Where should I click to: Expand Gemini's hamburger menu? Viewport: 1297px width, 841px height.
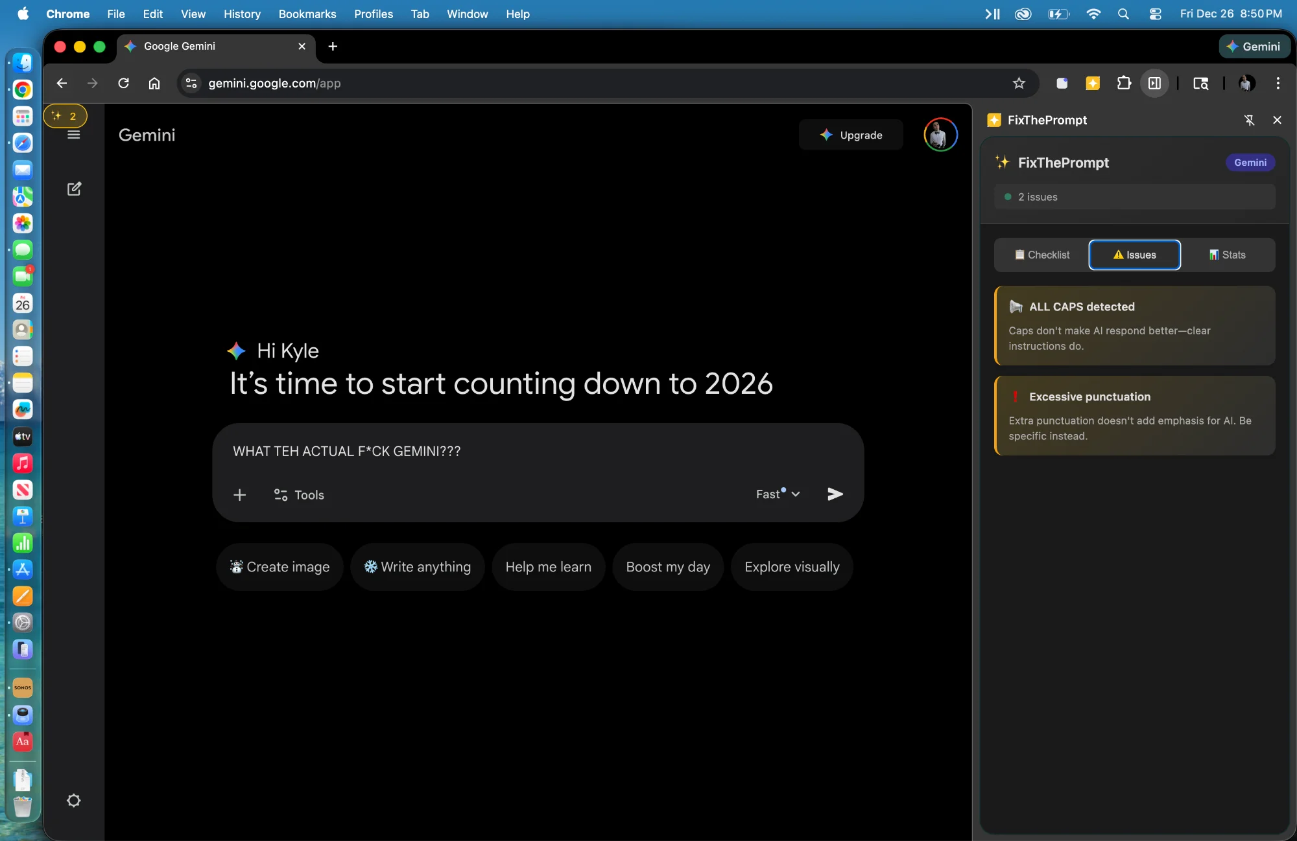click(73, 134)
